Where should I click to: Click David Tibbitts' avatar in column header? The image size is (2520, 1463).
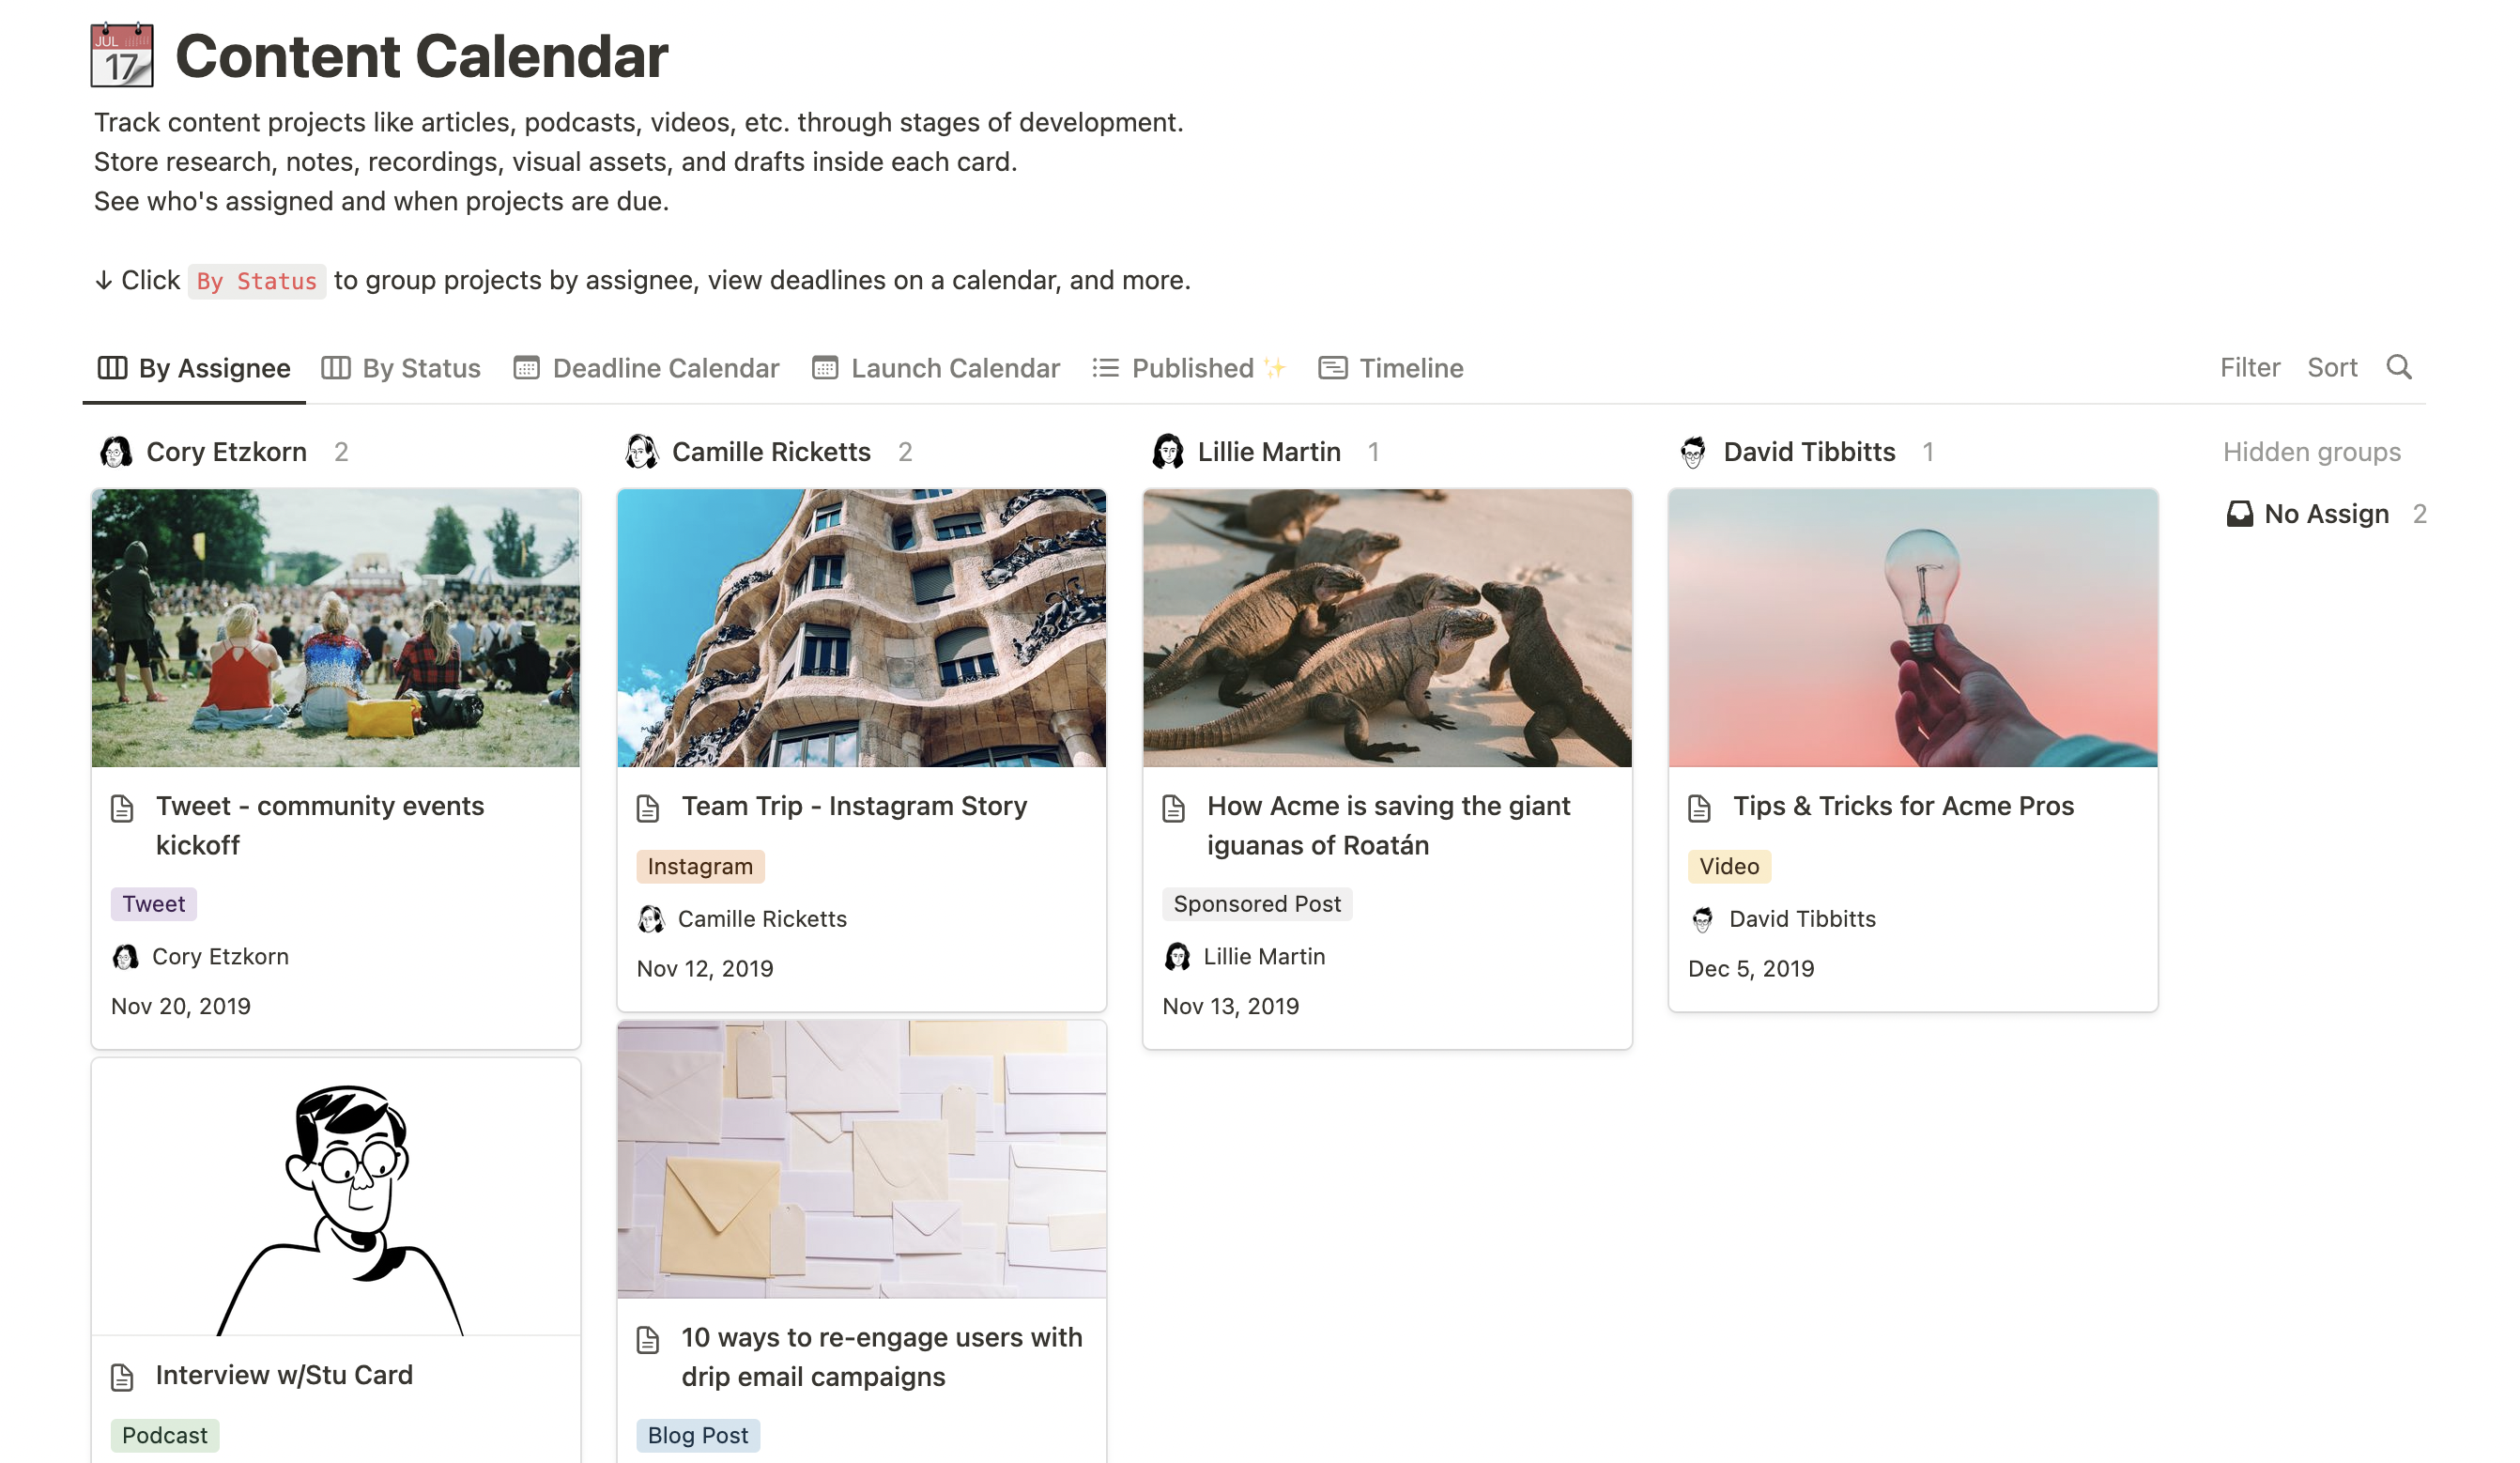coord(1692,452)
